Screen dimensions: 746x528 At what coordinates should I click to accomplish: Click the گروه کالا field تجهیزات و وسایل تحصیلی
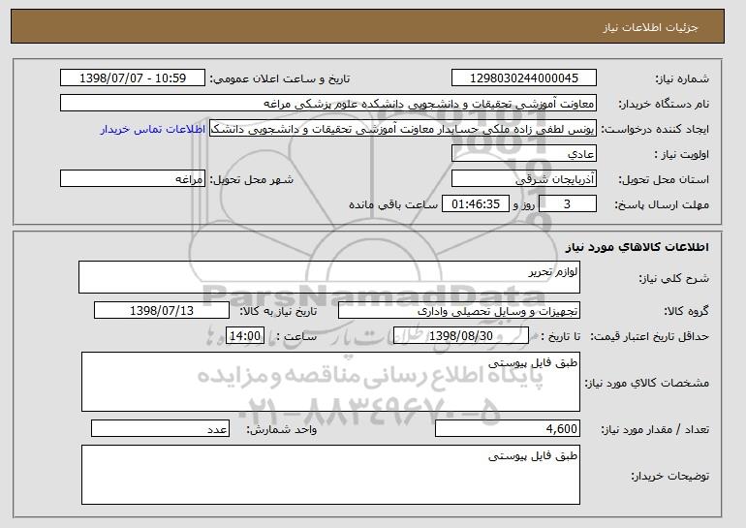[x=459, y=311]
